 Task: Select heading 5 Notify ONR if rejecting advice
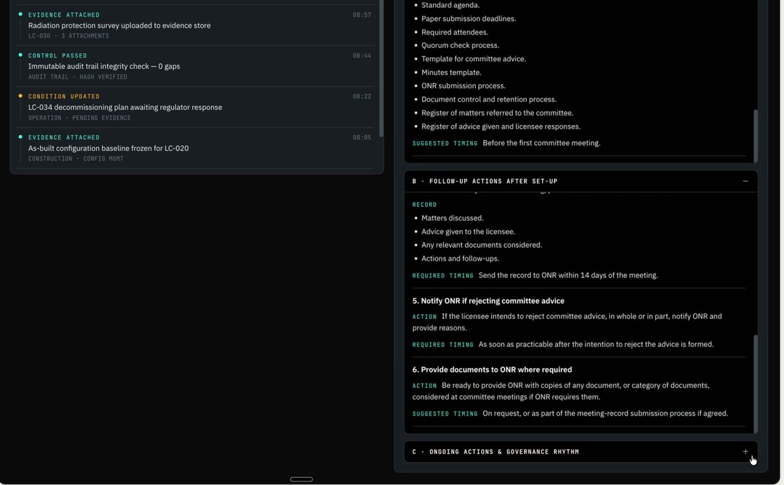tap(488, 301)
